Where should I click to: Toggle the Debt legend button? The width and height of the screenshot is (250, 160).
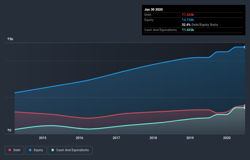pyautogui.click(x=15, y=150)
